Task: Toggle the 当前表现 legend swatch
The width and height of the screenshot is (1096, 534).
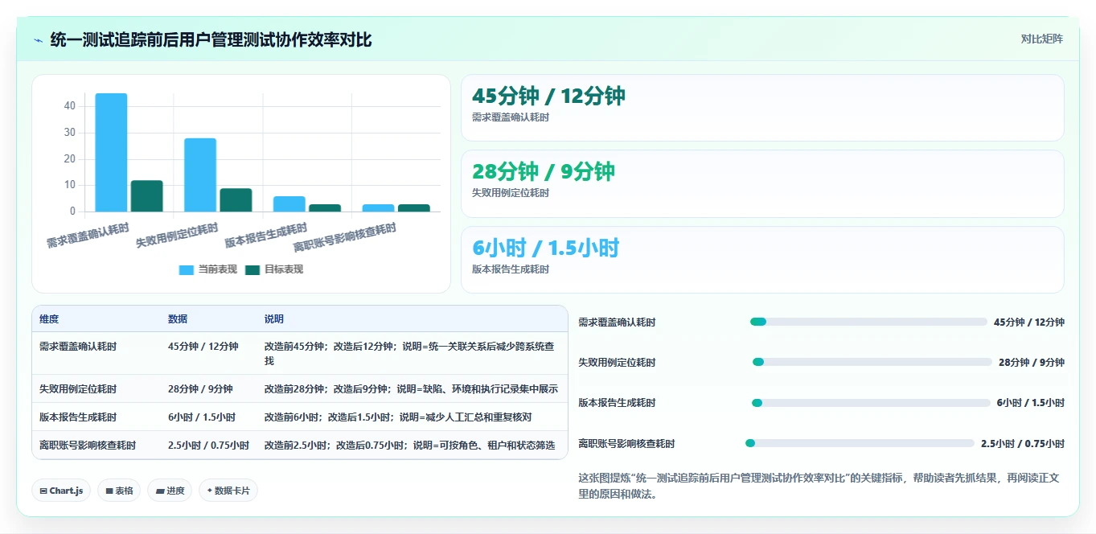Action: point(187,269)
